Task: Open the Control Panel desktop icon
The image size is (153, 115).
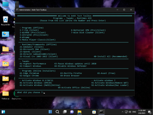Action: [6, 36]
